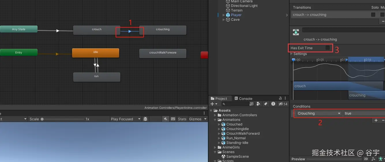Switch to the Console tab
This screenshot has width=385, height=162.
(x=243, y=98)
